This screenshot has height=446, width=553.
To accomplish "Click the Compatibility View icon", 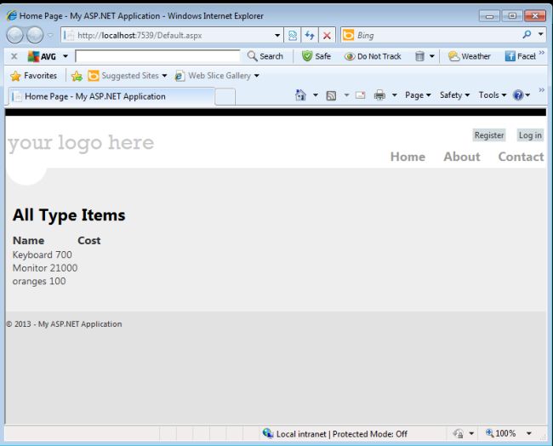I will click(293, 35).
